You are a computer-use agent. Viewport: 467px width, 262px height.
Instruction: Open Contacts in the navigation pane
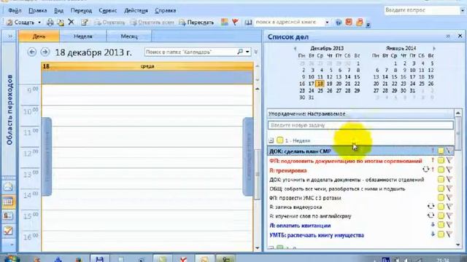[8, 216]
